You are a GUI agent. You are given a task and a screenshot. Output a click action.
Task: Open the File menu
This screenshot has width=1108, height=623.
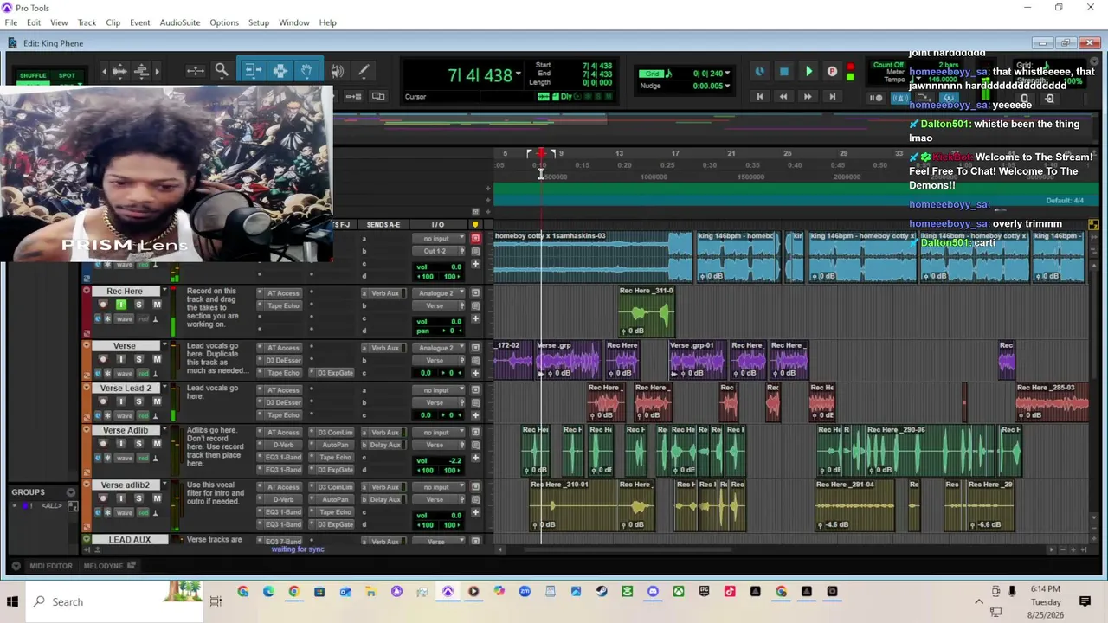11,22
